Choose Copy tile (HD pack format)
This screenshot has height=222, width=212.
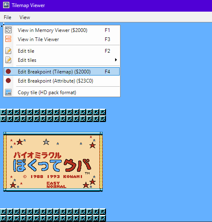(62, 93)
